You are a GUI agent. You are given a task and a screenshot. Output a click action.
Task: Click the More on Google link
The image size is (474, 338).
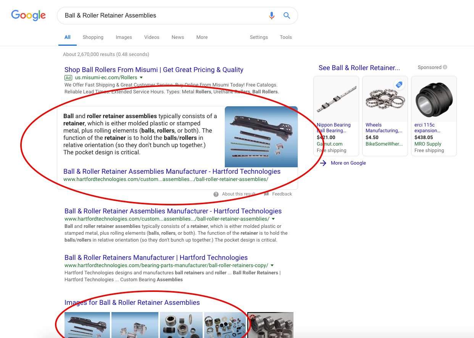[348, 163]
